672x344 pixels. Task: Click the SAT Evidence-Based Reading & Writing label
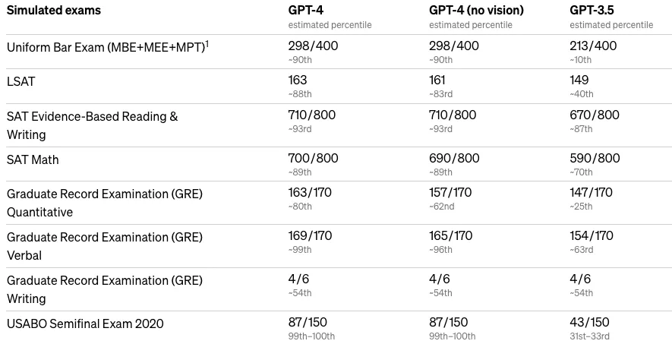(x=92, y=125)
